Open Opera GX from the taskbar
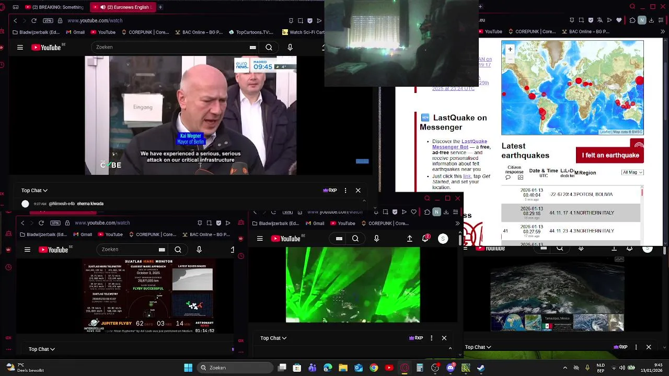Image resolution: width=669 pixels, height=376 pixels. 405,368
